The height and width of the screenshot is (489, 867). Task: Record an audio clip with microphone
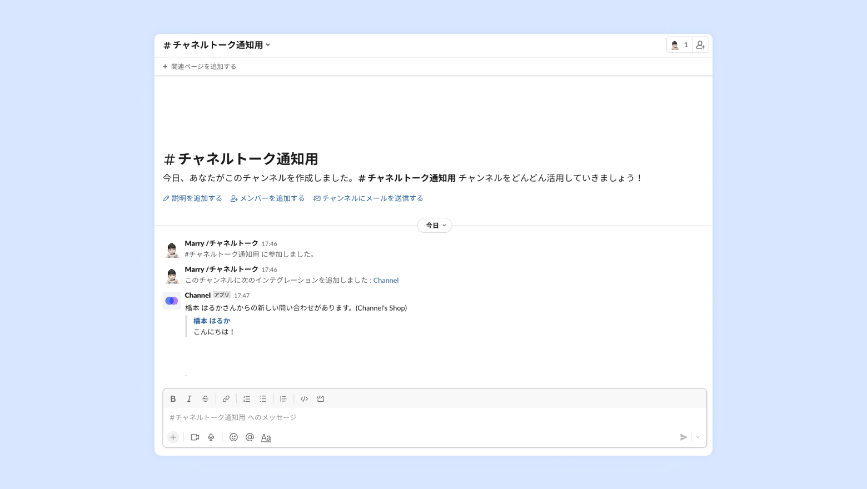point(211,437)
